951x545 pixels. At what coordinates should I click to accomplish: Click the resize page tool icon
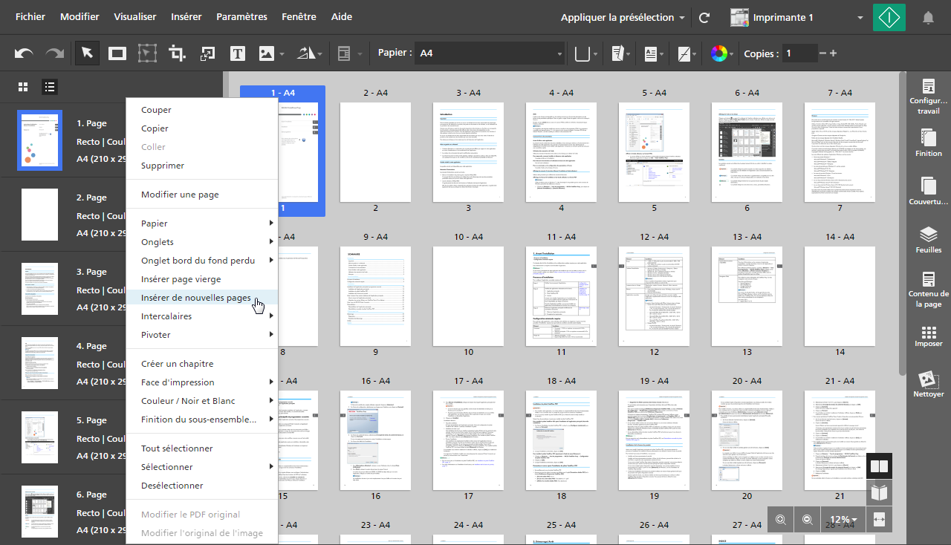(x=207, y=53)
